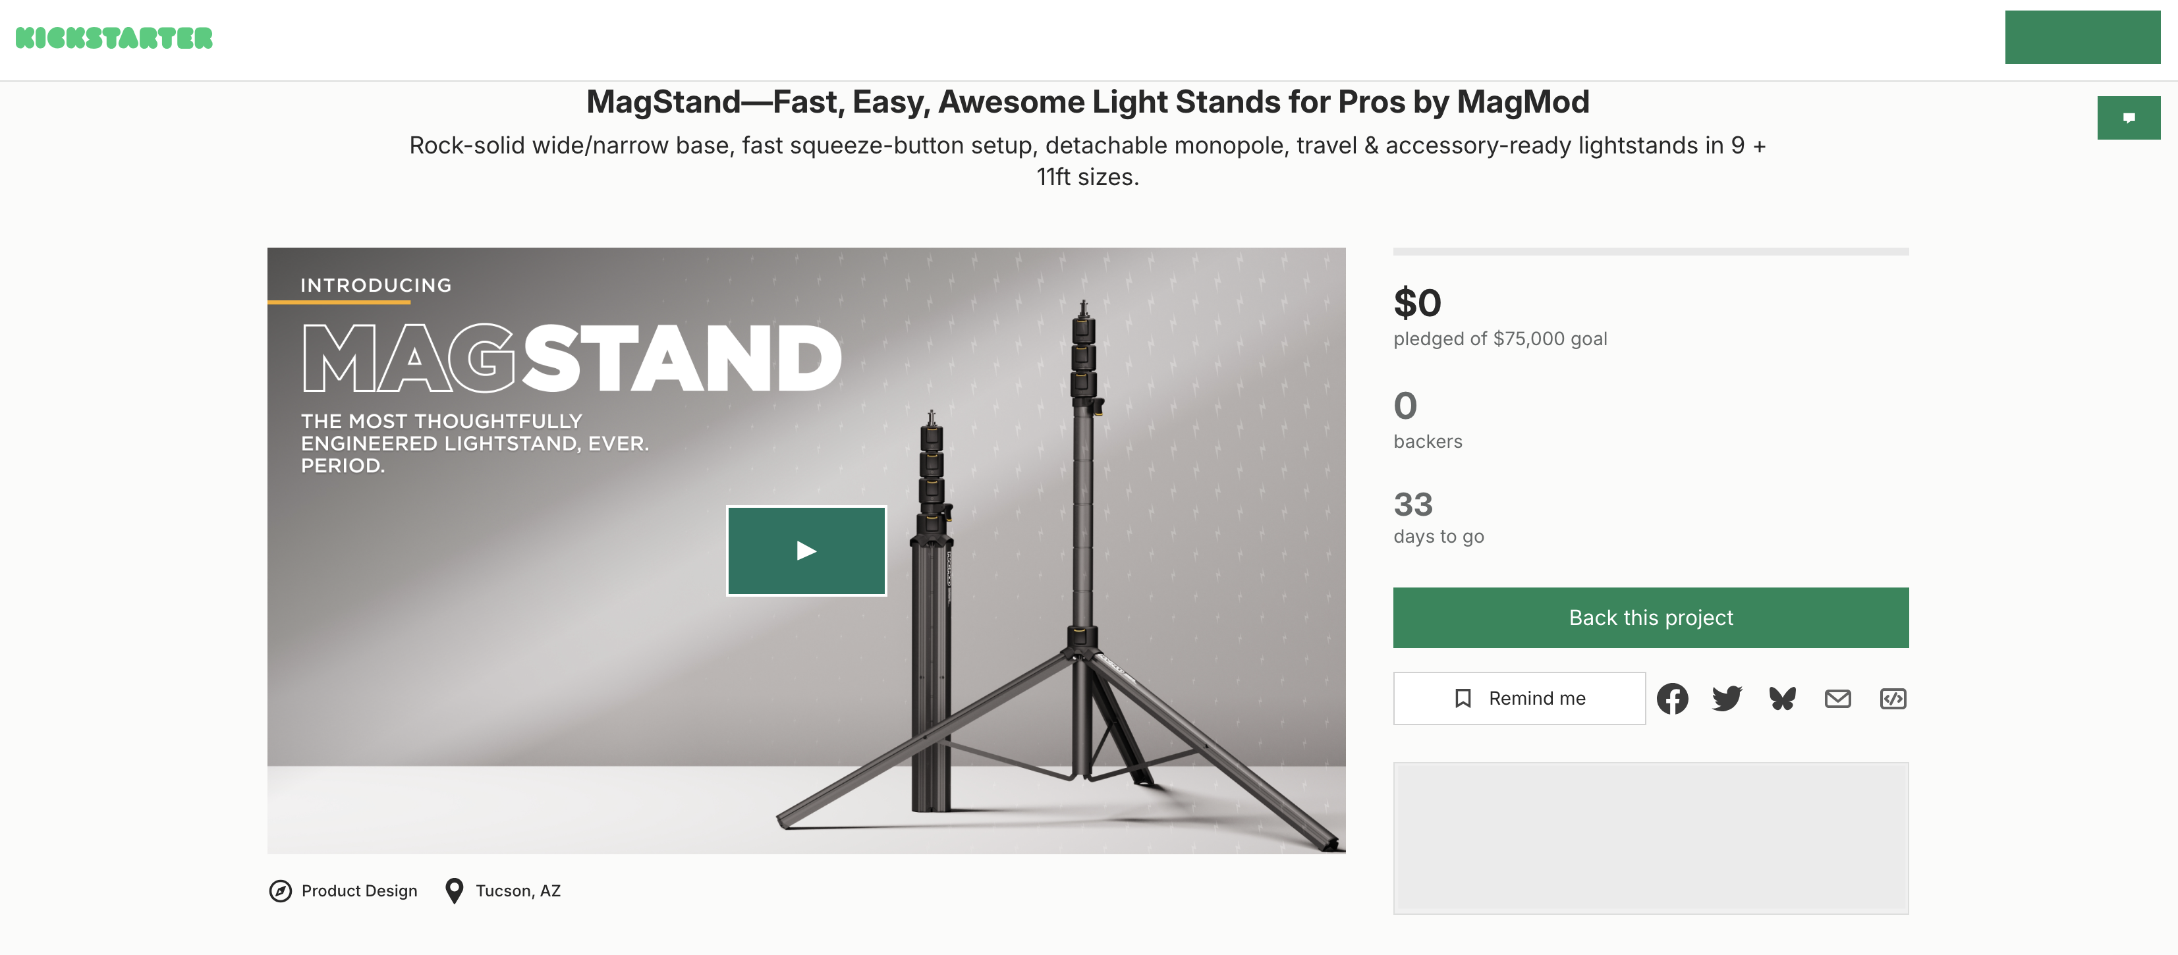Click the gray placeholder panel under Remind me
2178x955 pixels.
tap(1650, 838)
